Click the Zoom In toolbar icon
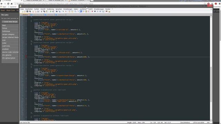Image resolution: width=221 pixels, height=124 pixels. (63, 11)
